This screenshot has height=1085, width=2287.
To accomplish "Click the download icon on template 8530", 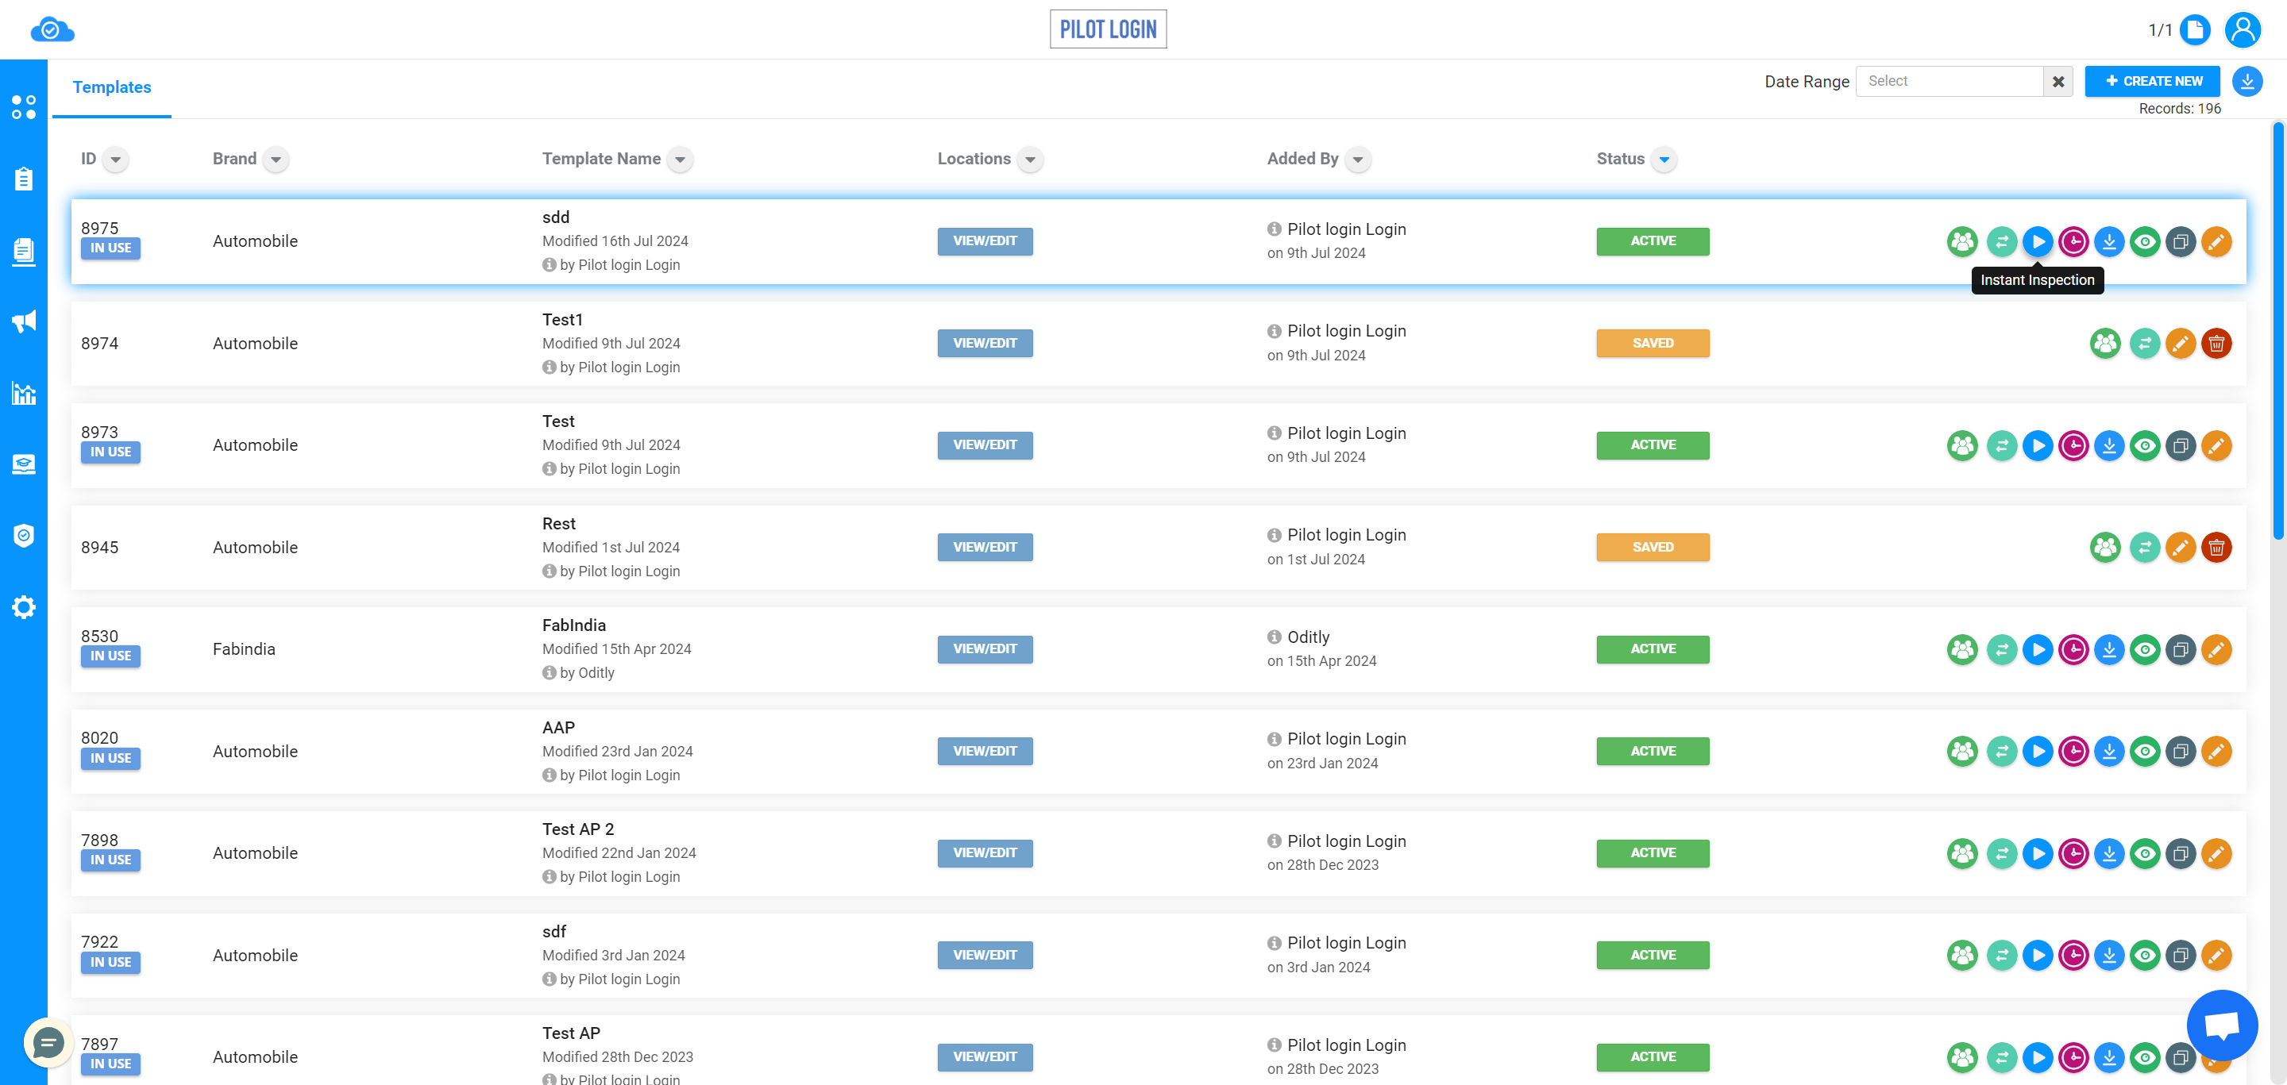I will [x=2109, y=649].
